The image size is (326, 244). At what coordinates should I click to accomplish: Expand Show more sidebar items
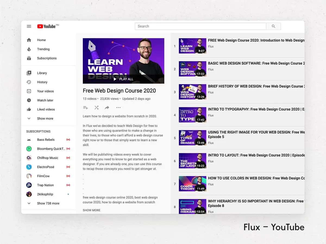click(x=45, y=118)
